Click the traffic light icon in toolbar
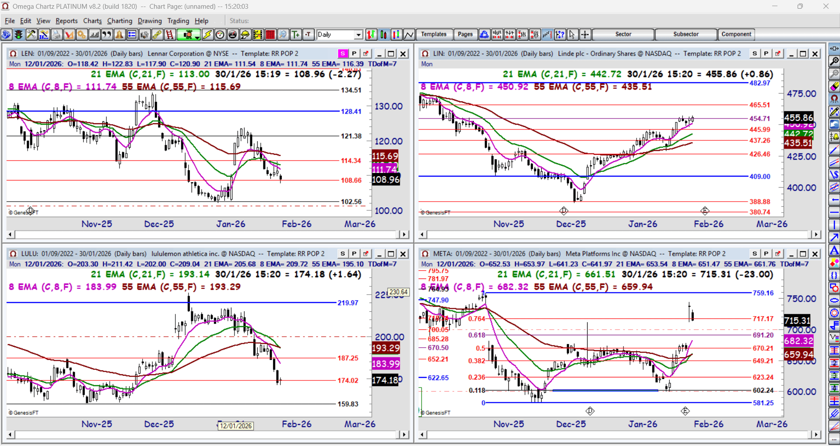 coord(18,35)
